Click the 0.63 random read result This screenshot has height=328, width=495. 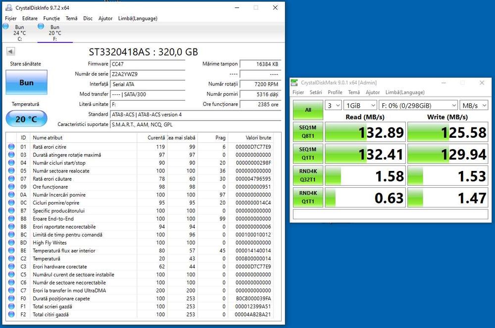[x=365, y=197]
